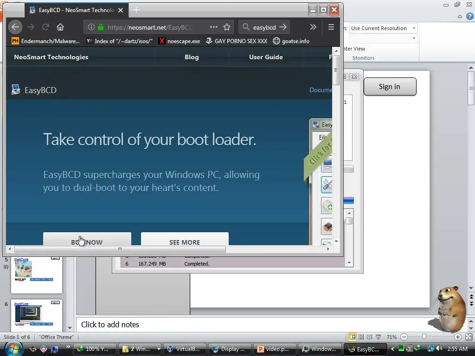The width and height of the screenshot is (475, 356).
Task: Open a new Firefox tab
Action: pyautogui.click(x=136, y=10)
